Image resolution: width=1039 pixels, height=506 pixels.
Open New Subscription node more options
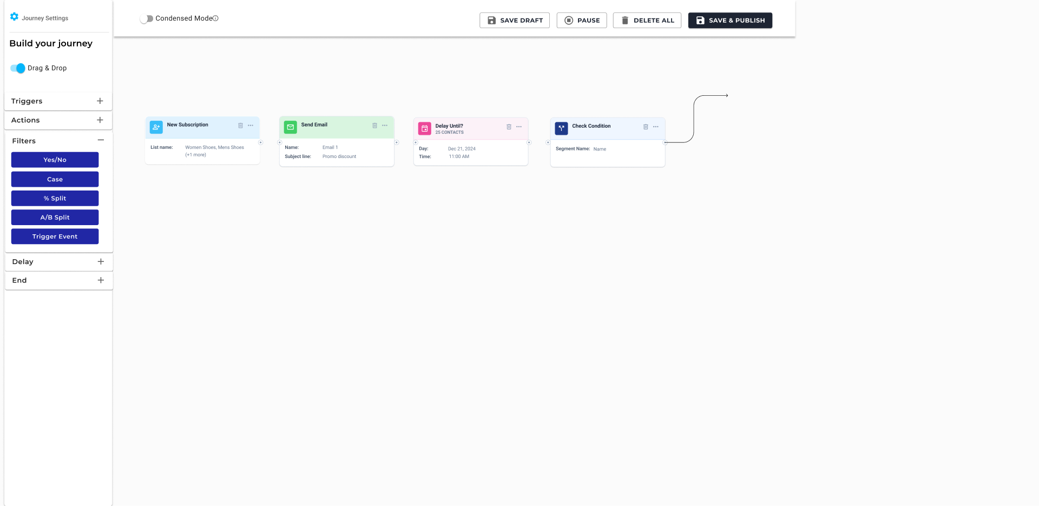click(251, 126)
